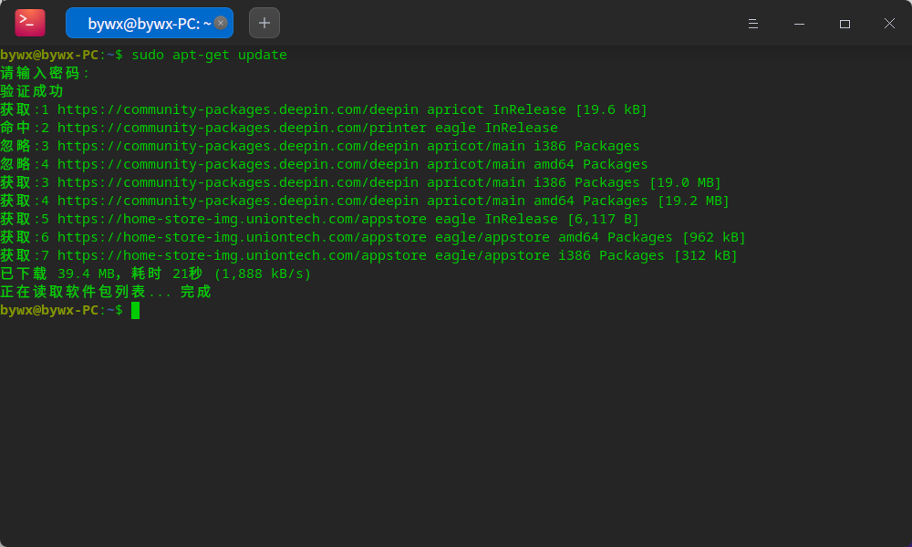The height and width of the screenshot is (547, 912).
Task: Open the deepin URL on the 获取:1 line
Action: (237, 110)
